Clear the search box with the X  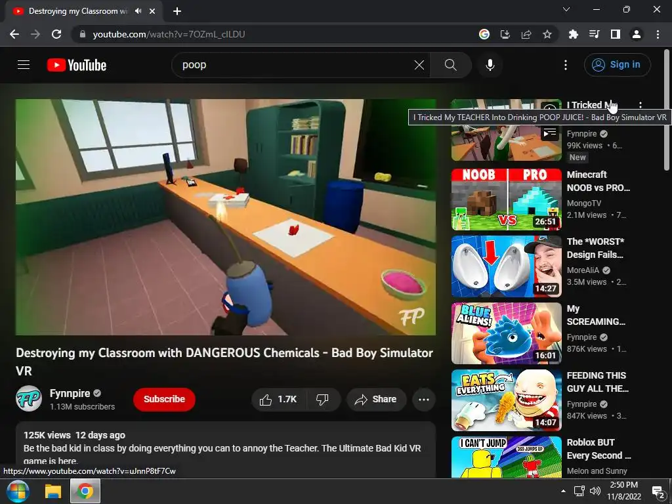(x=419, y=65)
